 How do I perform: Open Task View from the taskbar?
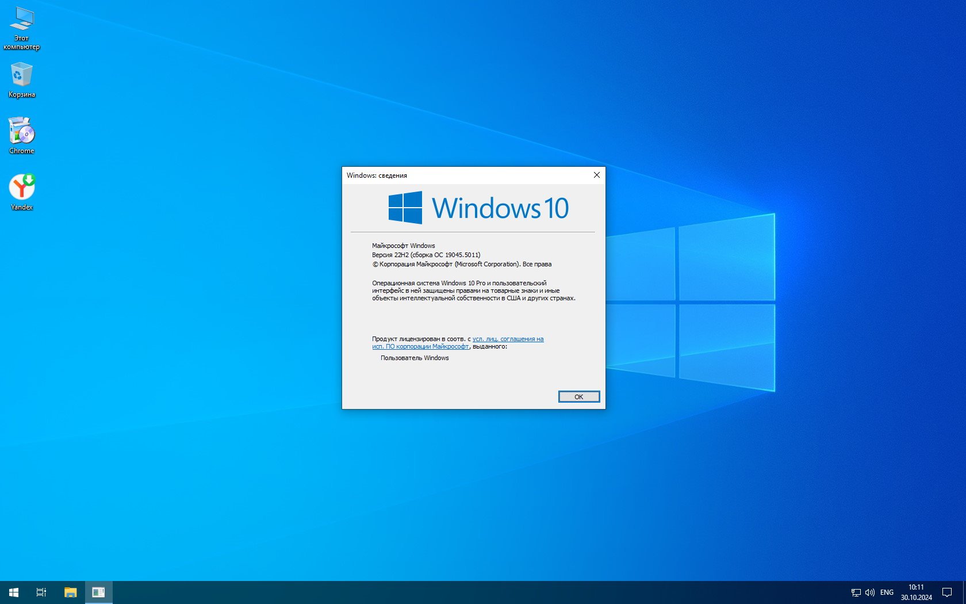(x=41, y=592)
